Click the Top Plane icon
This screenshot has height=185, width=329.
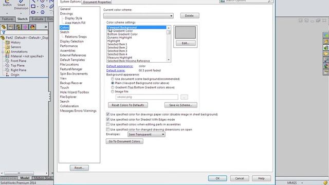tap(7, 65)
